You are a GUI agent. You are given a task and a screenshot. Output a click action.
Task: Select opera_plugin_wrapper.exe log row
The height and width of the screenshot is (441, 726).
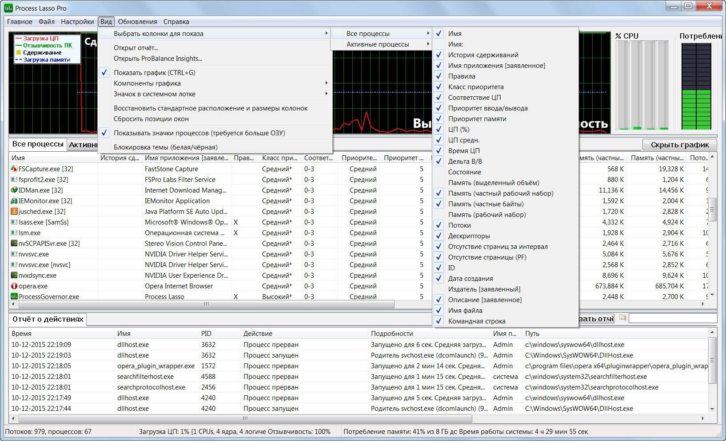click(358, 366)
